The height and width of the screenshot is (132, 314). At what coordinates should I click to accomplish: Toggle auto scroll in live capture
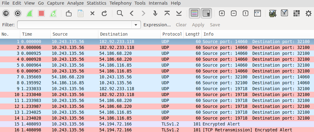pos(206,13)
